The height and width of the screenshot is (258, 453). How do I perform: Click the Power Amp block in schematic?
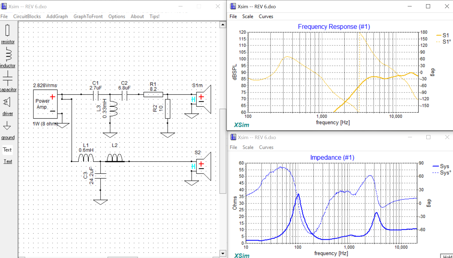pyautogui.click(x=45, y=104)
